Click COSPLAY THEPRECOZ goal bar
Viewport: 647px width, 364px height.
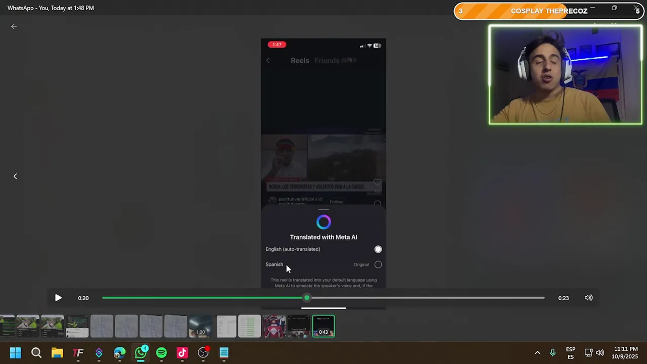pyautogui.click(x=548, y=11)
